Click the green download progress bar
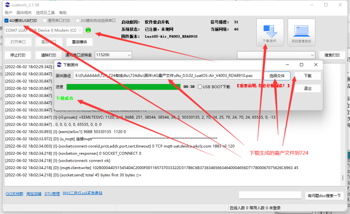The width and height of the screenshot is (350, 214). (124, 87)
